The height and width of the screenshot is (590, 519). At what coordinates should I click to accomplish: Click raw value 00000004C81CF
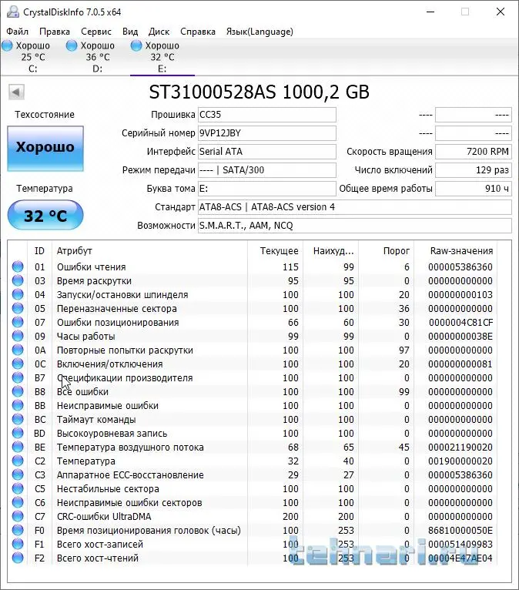pos(460,323)
